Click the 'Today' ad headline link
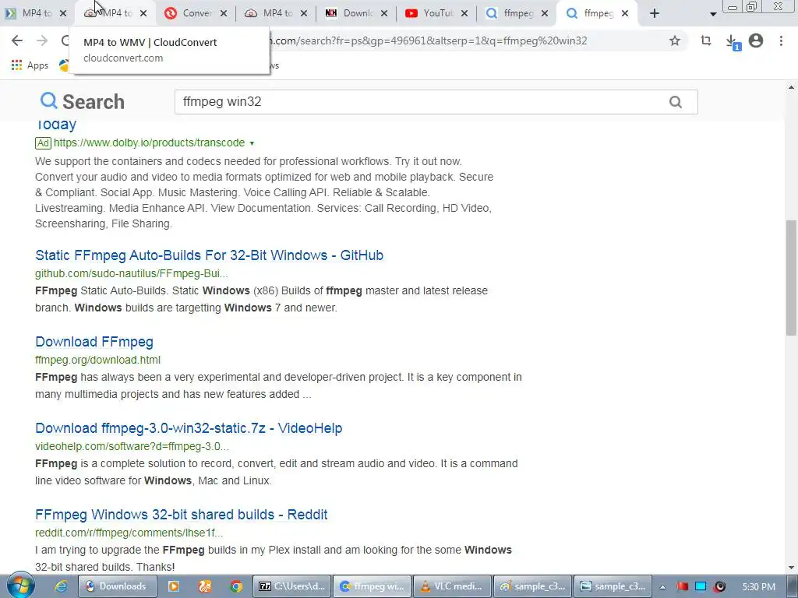 click(x=55, y=124)
